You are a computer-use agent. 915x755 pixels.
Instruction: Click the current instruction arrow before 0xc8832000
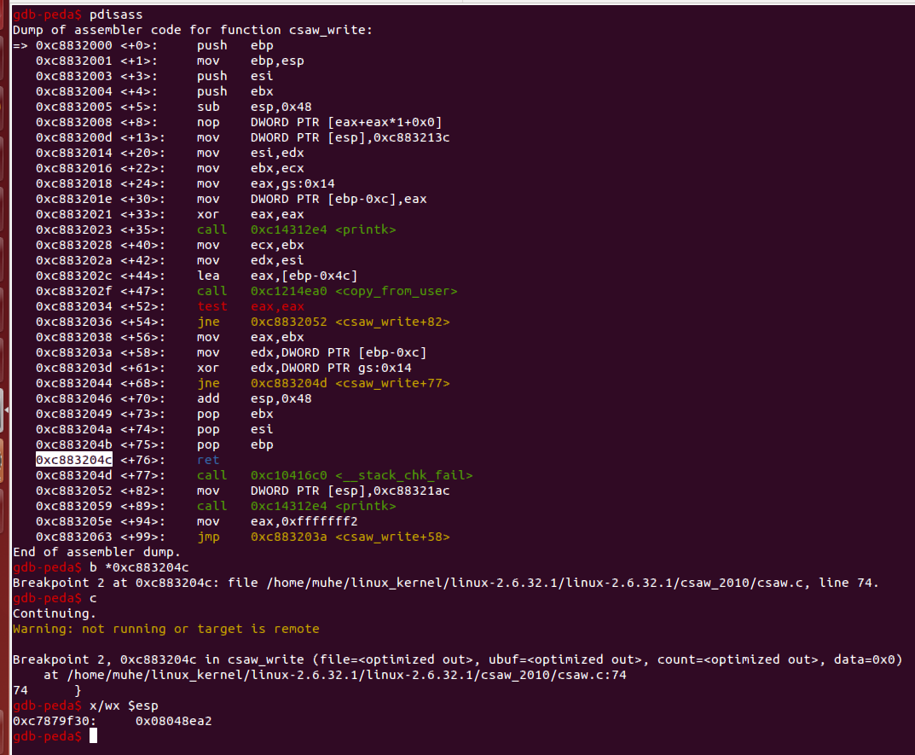(20, 45)
